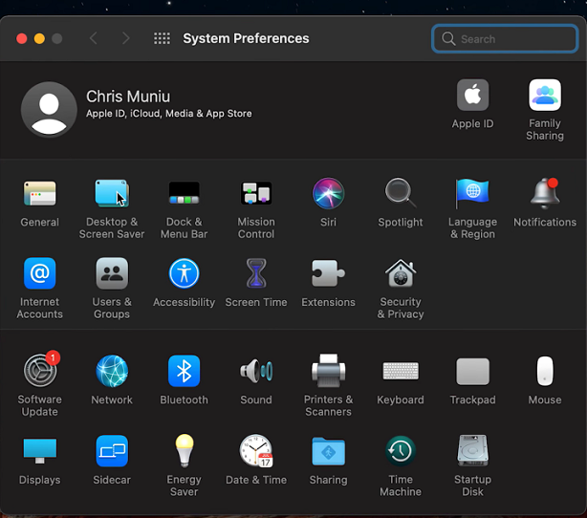Image resolution: width=587 pixels, height=518 pixels.
Task: Click the back navigation arrow
Action: point(94,38)
